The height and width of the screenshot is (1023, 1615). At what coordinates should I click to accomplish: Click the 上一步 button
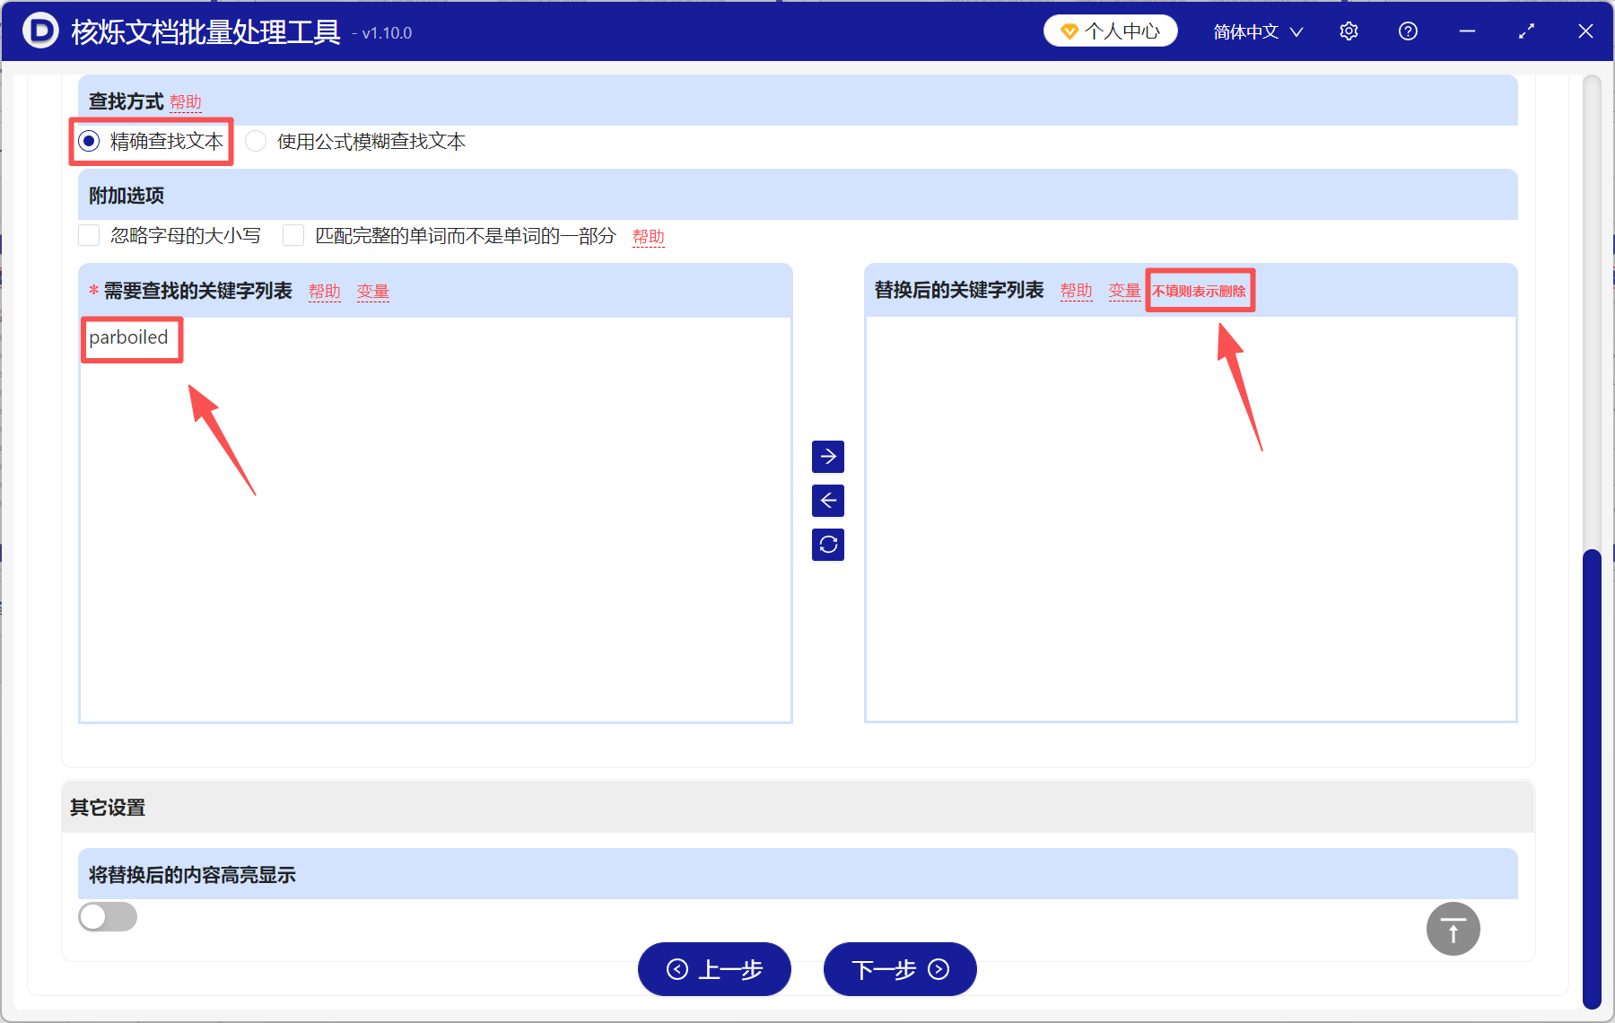714,970
